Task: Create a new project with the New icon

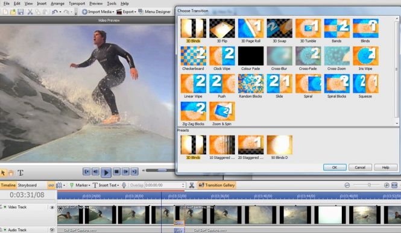Action: (5, 11)
